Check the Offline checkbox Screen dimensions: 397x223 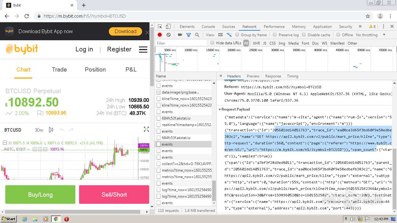[338, 35]
